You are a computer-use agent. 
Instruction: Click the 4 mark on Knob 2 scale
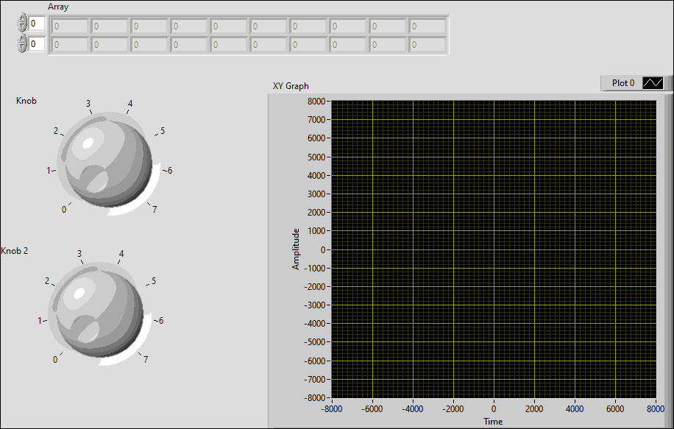[x=121, y=254]
